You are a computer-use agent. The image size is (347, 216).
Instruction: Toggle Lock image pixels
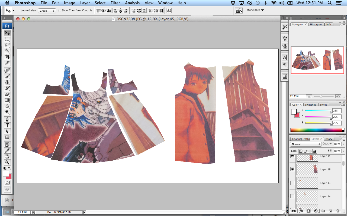point(306,151)
